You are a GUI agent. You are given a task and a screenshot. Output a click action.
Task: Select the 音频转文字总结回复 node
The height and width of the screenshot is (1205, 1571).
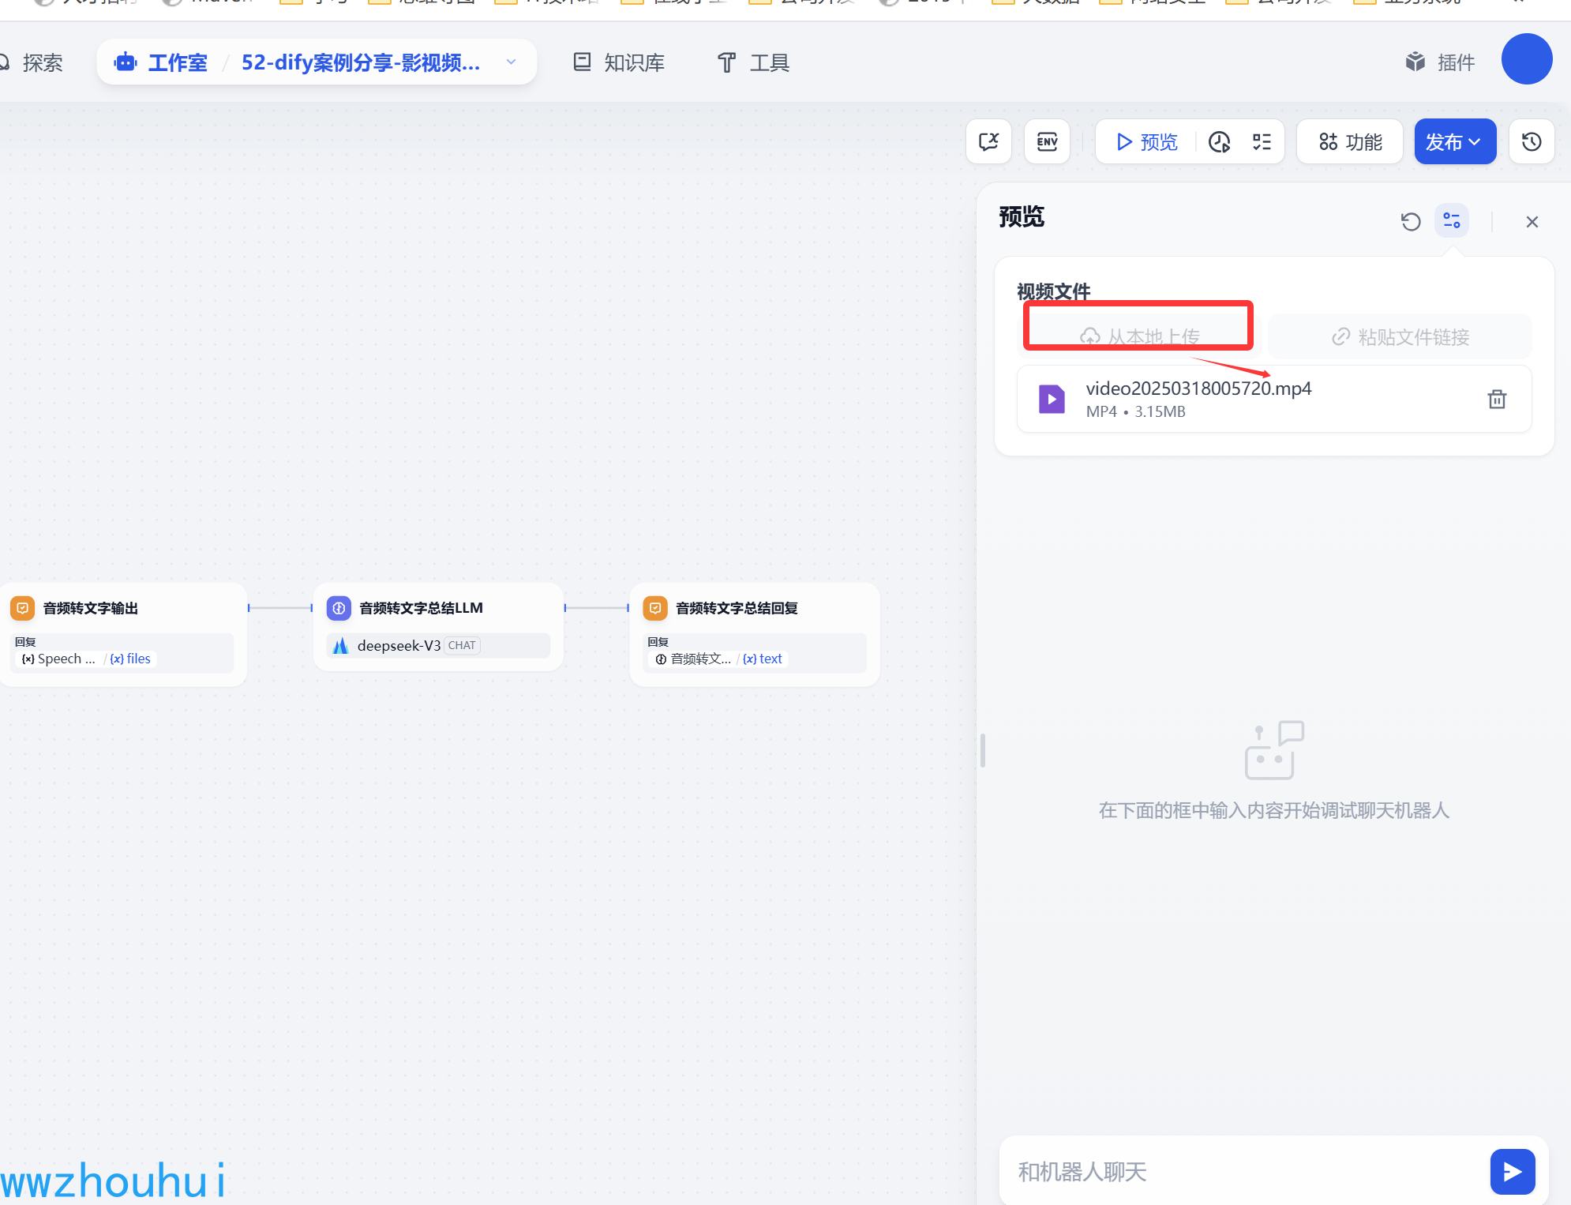coord(755,634)
